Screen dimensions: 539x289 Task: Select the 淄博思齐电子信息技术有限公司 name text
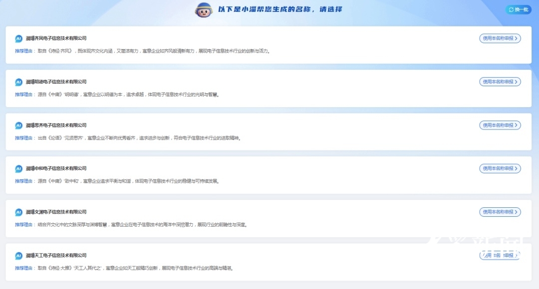[56, 126]
